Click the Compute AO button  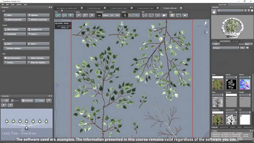38,29
